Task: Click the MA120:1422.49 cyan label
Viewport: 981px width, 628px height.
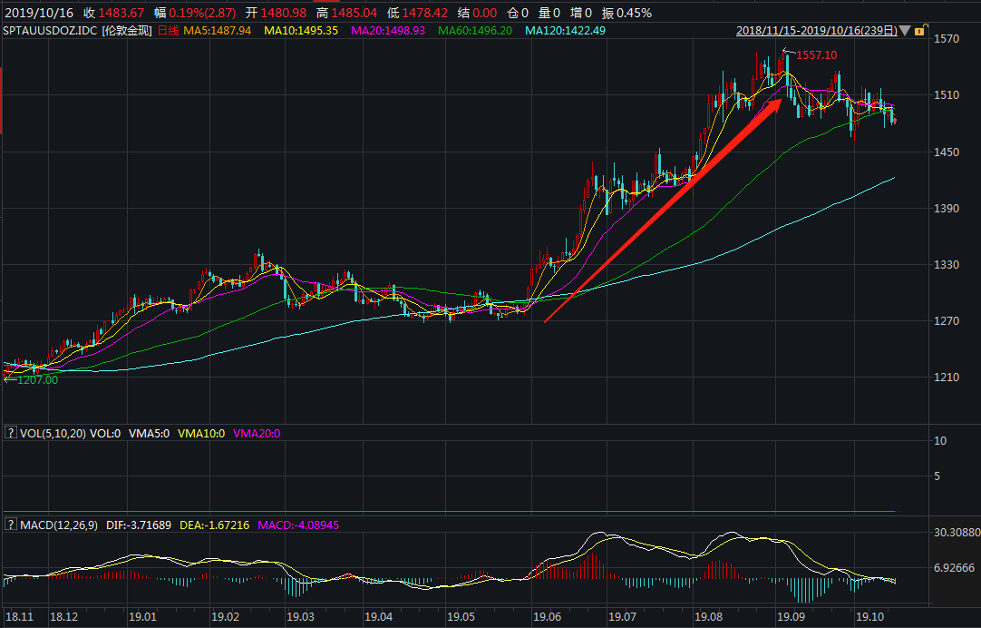Action: tap(566, 31)
